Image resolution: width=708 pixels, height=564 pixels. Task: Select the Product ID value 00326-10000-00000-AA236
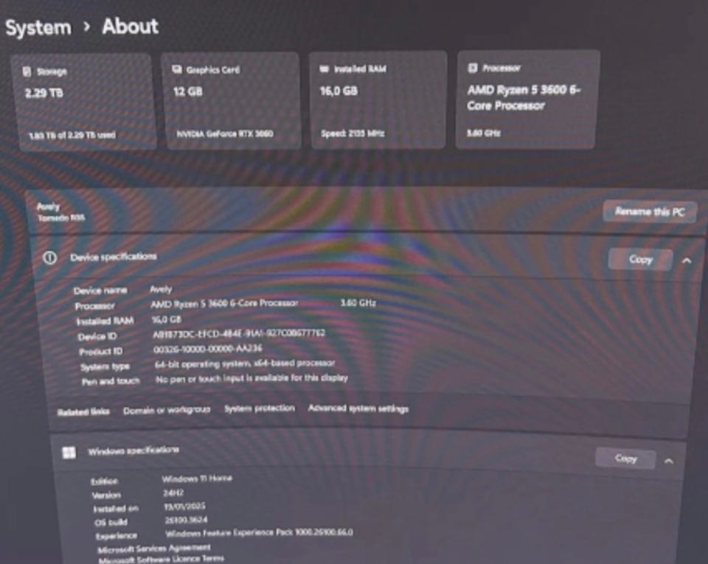(208, 349)
